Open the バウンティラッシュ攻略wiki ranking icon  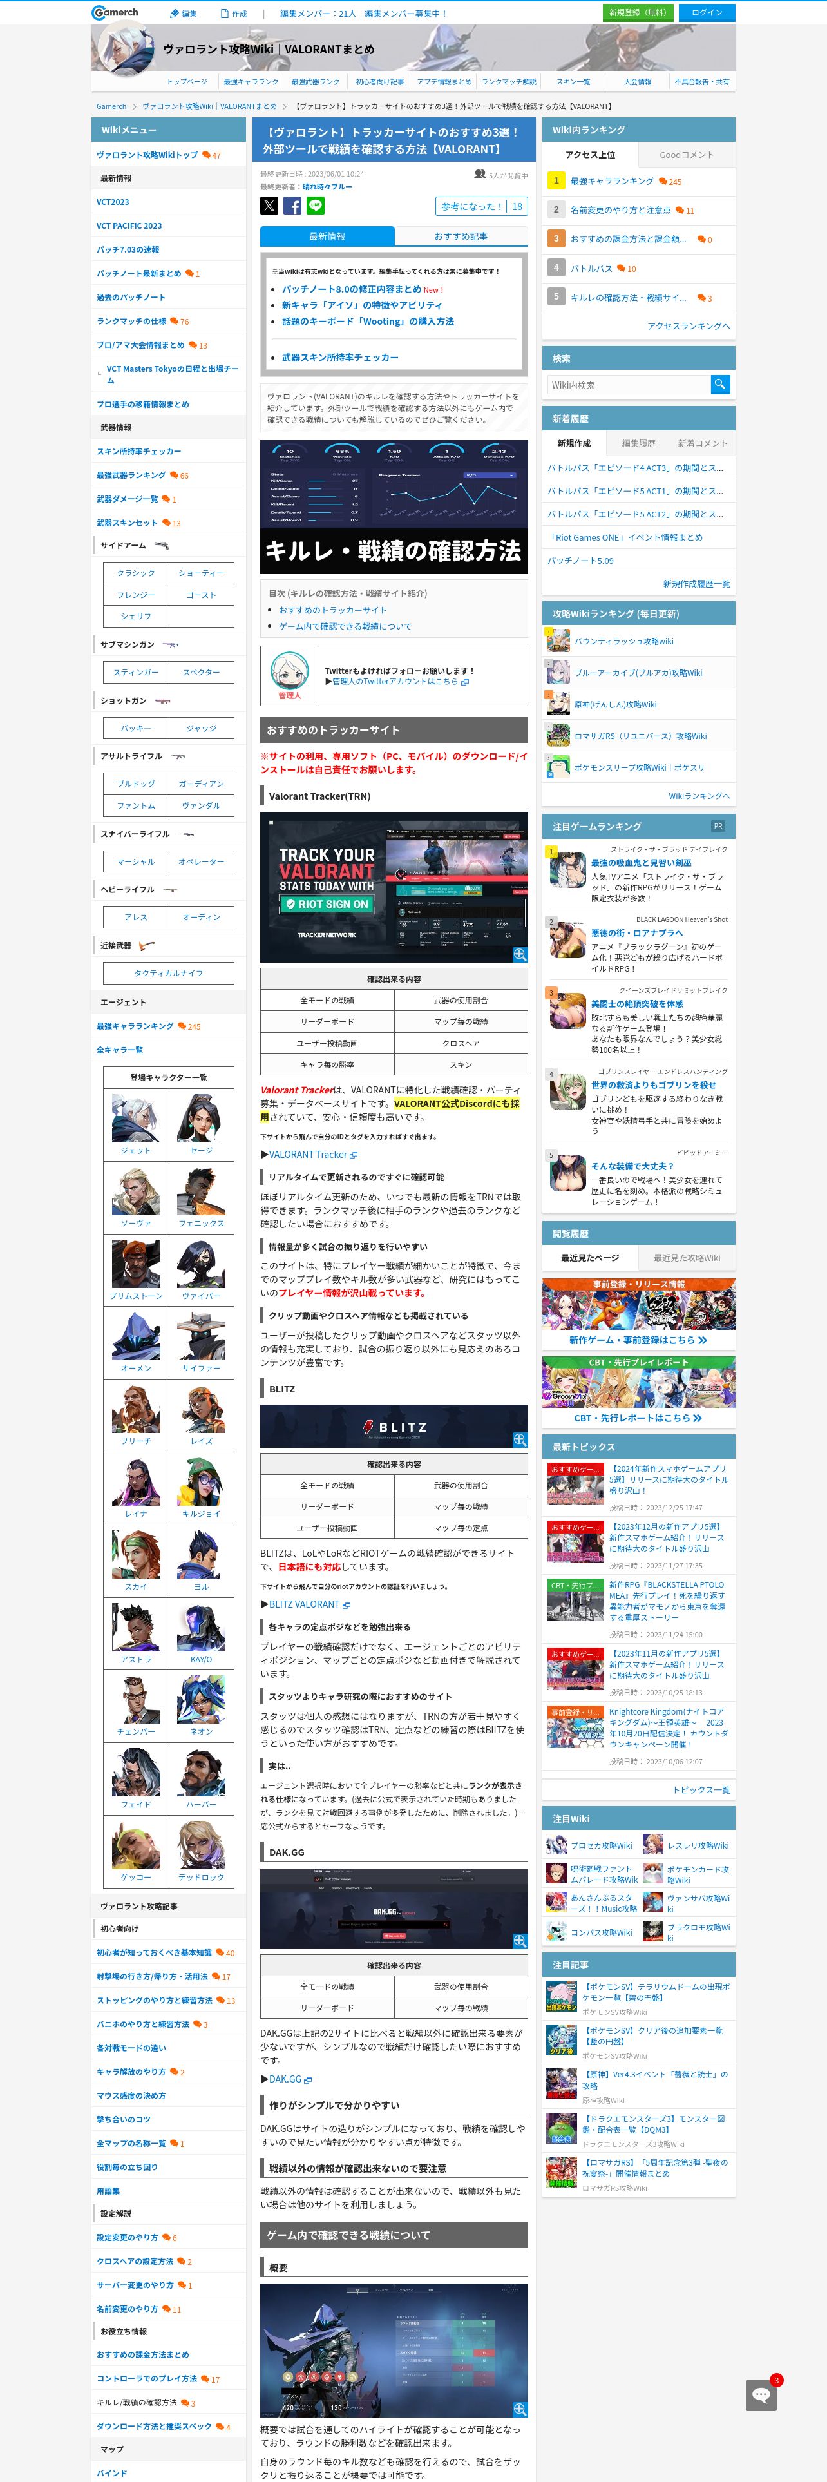point(557,640)
